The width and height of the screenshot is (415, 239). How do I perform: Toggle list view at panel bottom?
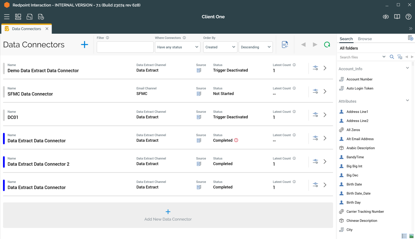pos(404,236)
